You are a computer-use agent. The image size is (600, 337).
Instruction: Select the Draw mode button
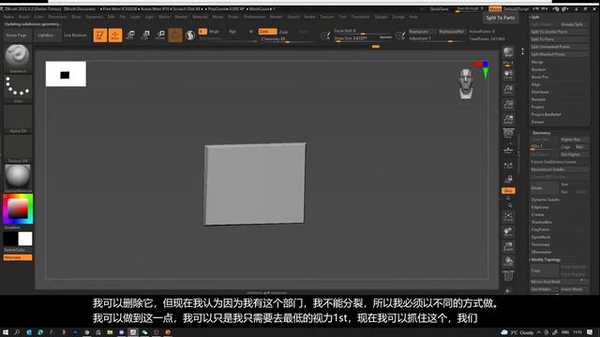coord(115,36)
